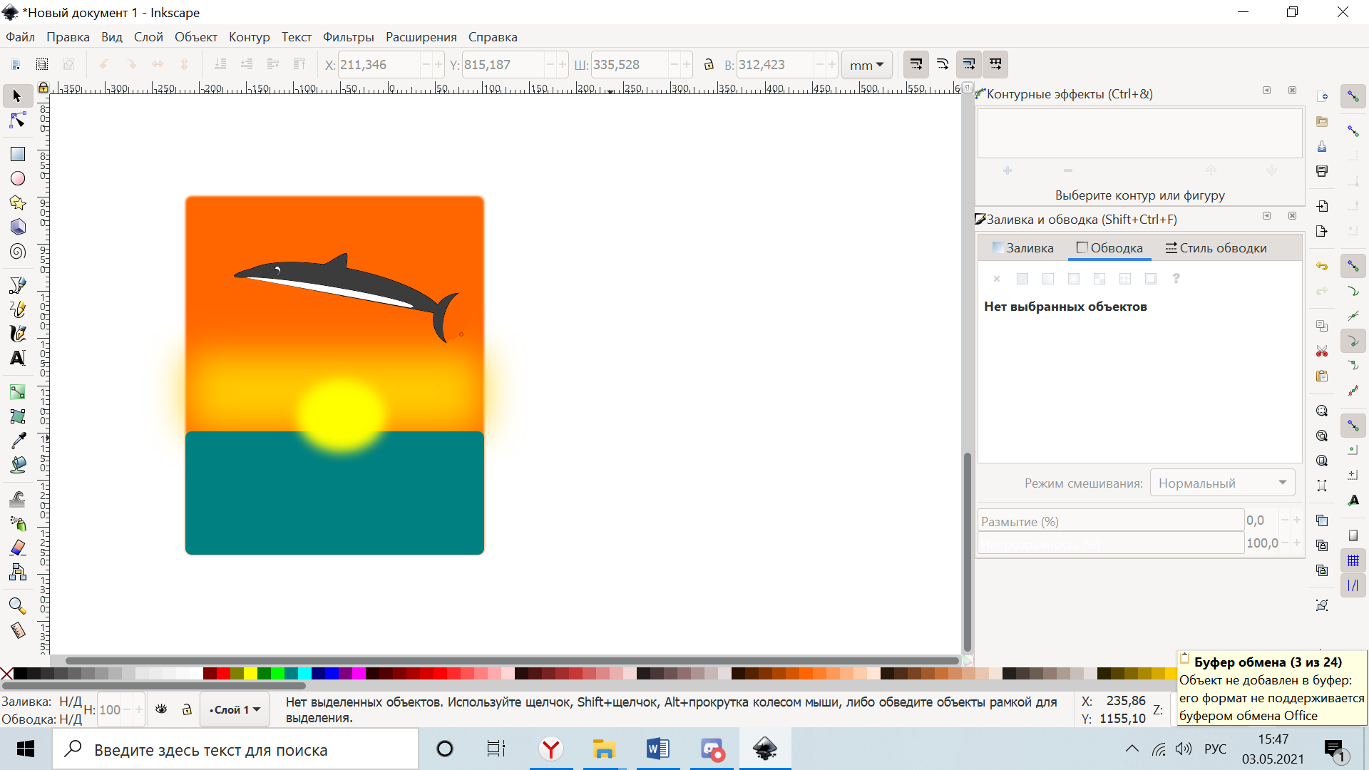Close the Контурные эффекты panel
This screenshot has height=770, width=1369.
coord(1292,91)
